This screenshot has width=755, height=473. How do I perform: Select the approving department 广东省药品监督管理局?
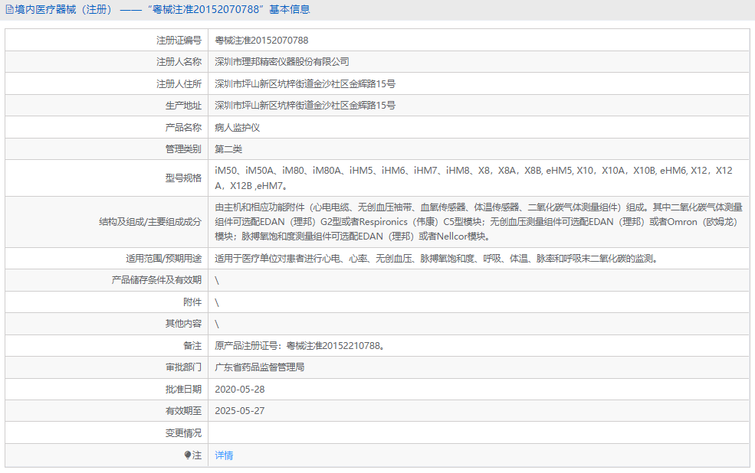(259, 367)
